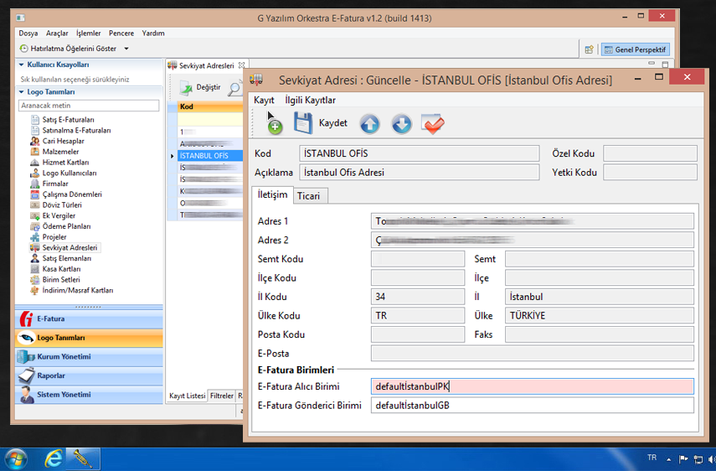716x471 pixels.
Task: Click the Kaydet floppy disk icon
Action: 303,123
